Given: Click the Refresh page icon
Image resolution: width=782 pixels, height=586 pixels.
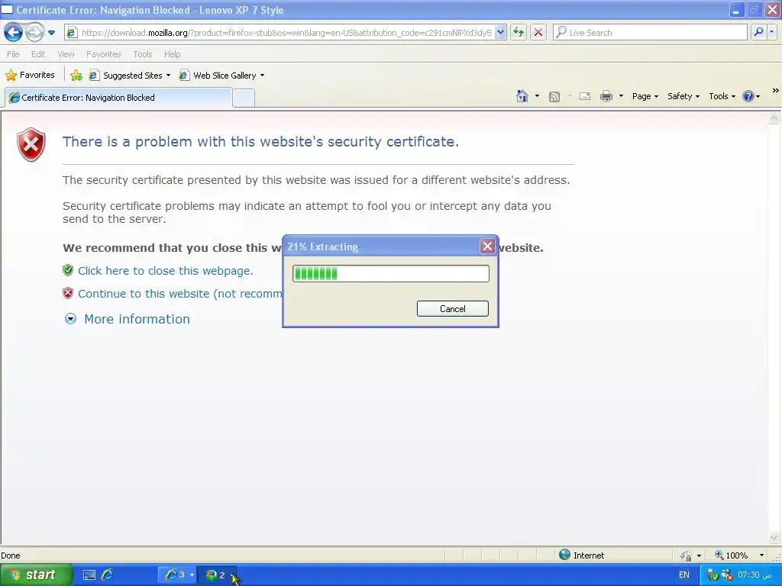Looking at the screenshot, I should click(519, 33).
